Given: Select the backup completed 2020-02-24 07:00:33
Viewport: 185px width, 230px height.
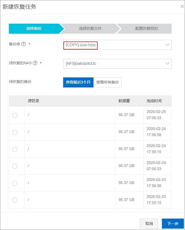Looking at the screenshot, I should (x=15, y=166).
